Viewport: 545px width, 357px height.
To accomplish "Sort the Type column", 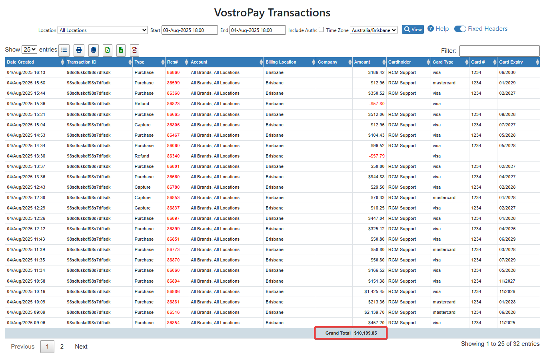I will [163, 62].
